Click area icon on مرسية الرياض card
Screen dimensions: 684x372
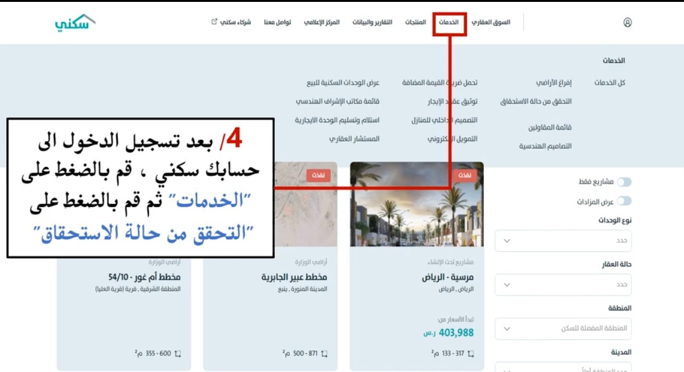click(470, 354)
